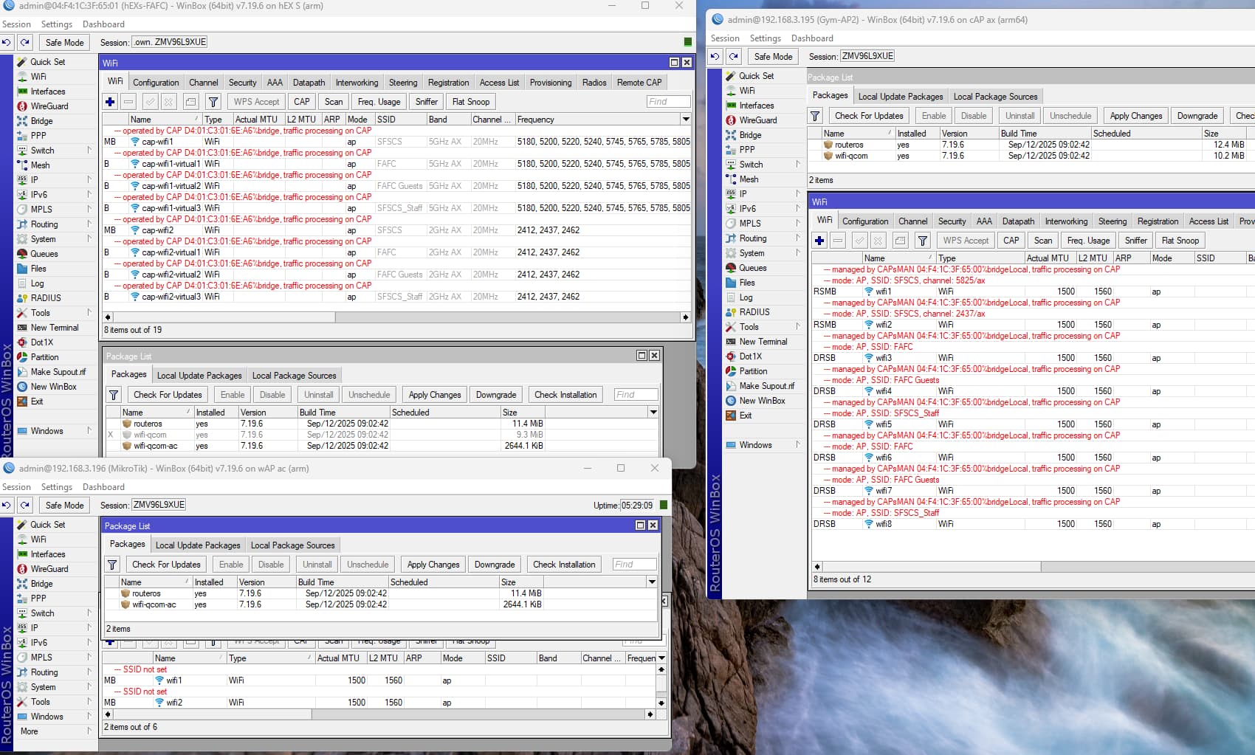Click the blue plus add button in hEX WiFi toolbar

tap(110, 102)
